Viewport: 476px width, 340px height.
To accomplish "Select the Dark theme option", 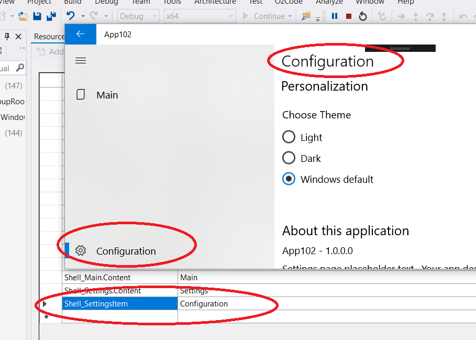I will point(289,158).
